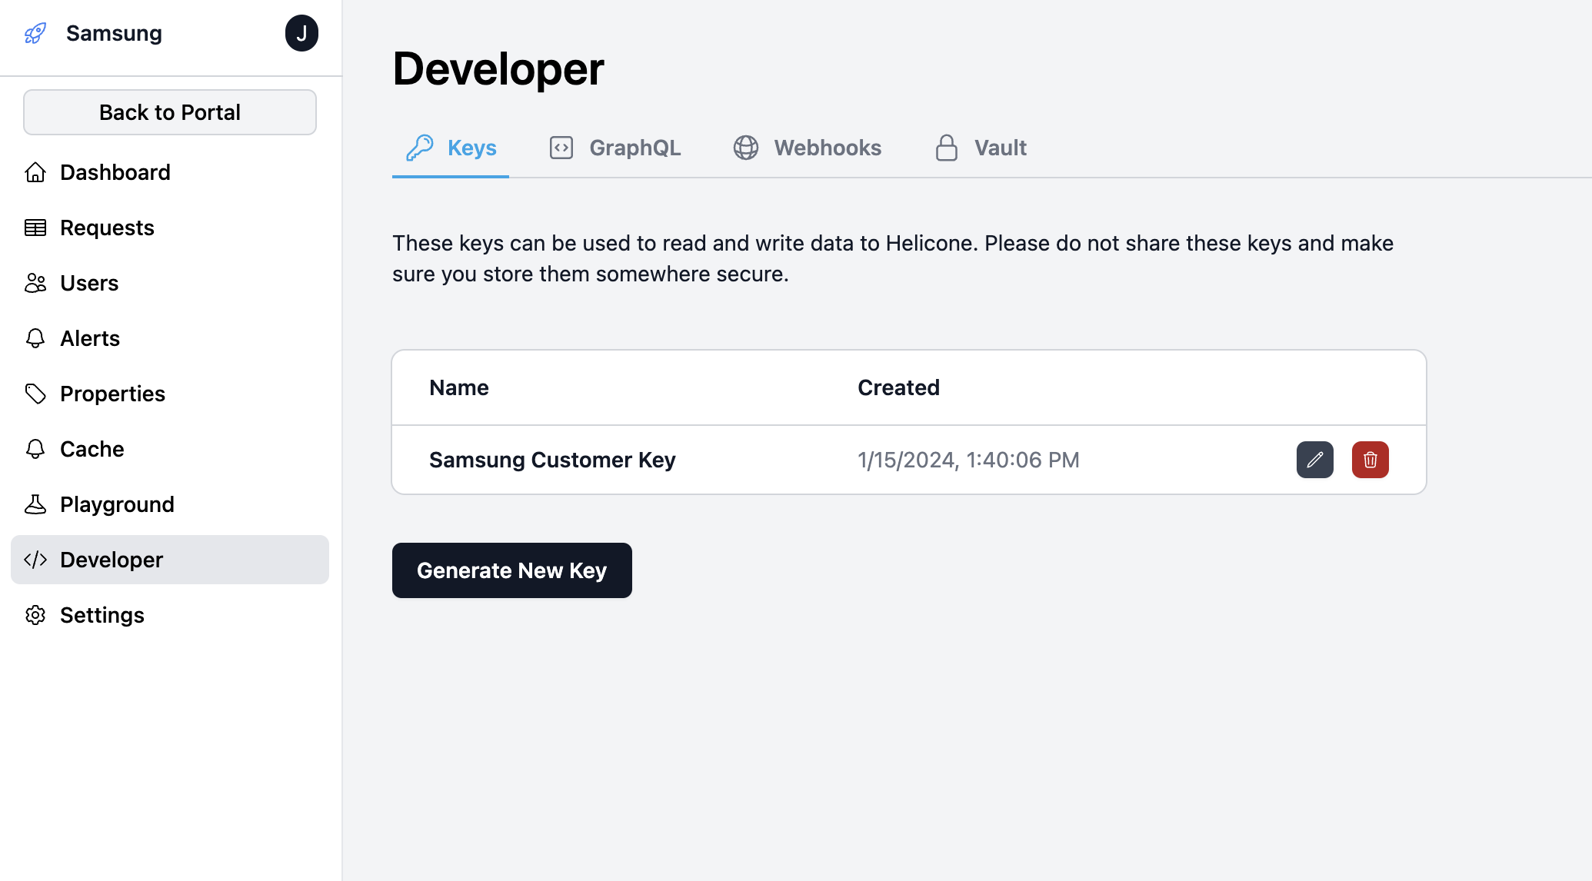Select the Requests sidebar icon

35,228
